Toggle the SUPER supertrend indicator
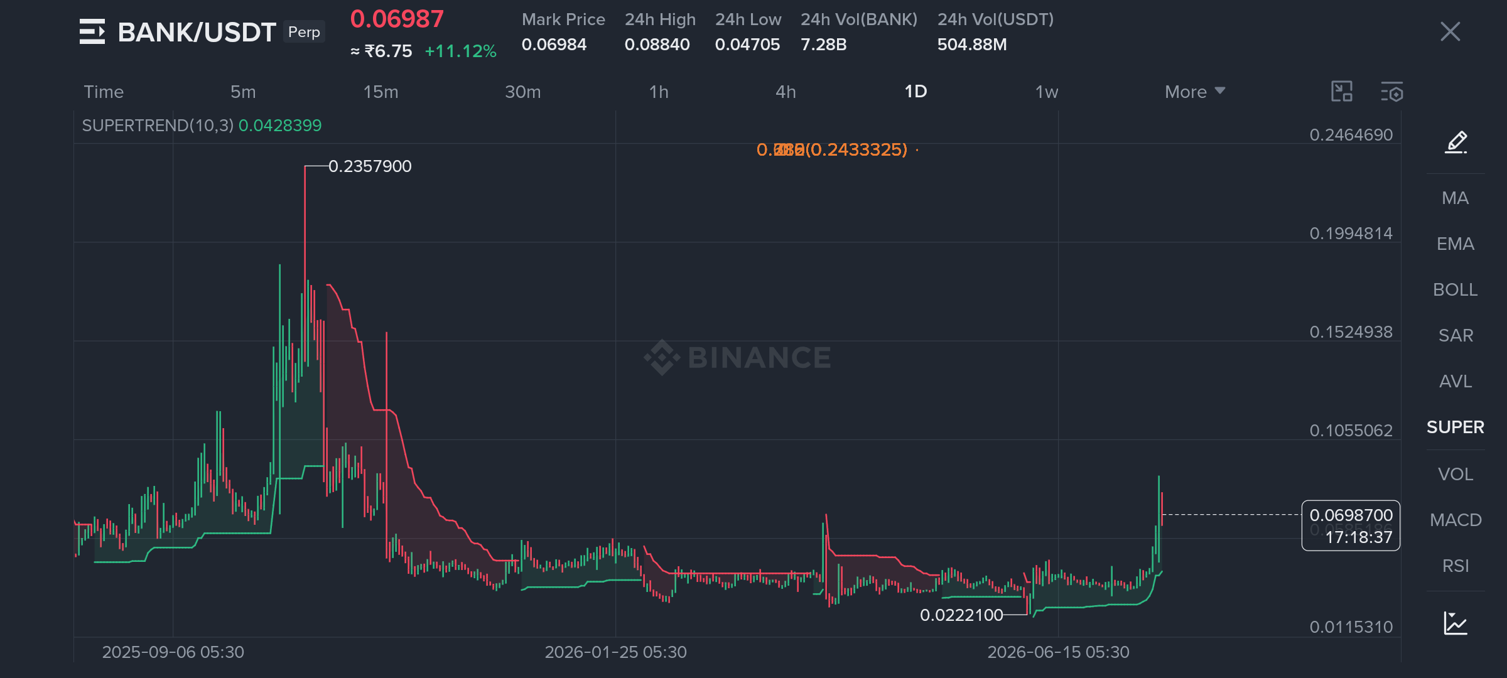Viewport: 1507px width, 678px height. pos(1456,428)
